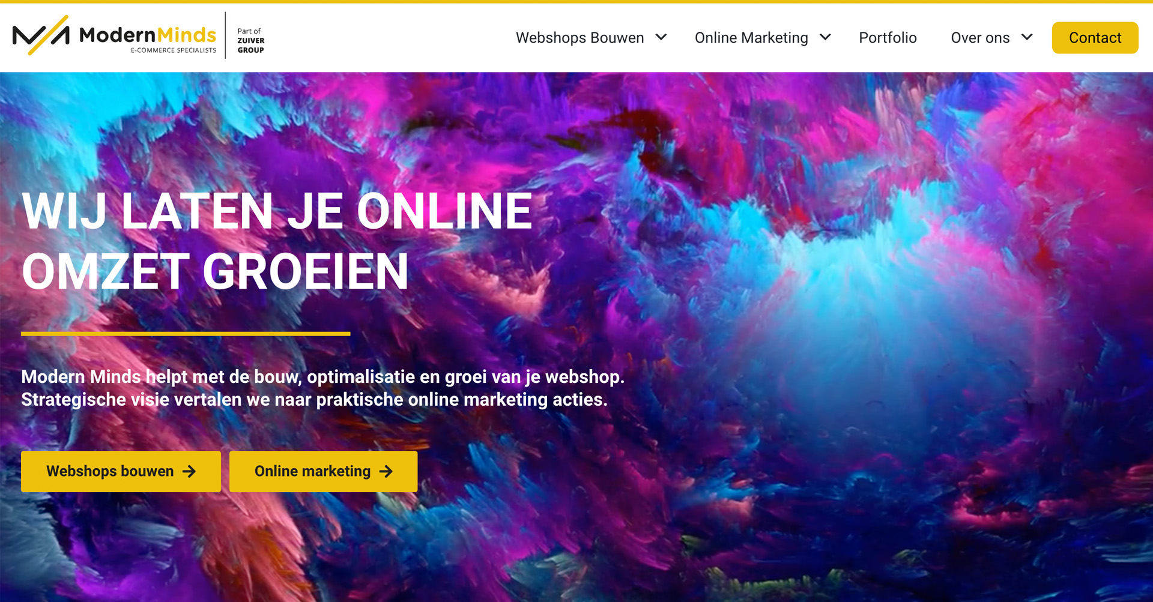
Task: Click the Modern Minds logo
Action: tap(114, 36)
